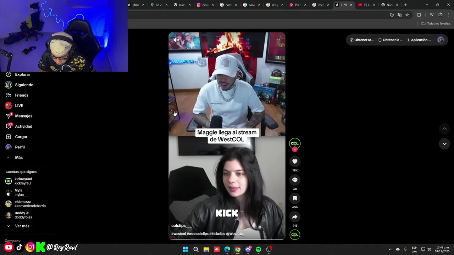The image size is (454, 255).
Task: Open a new browser tab
Action: (405, 5)
